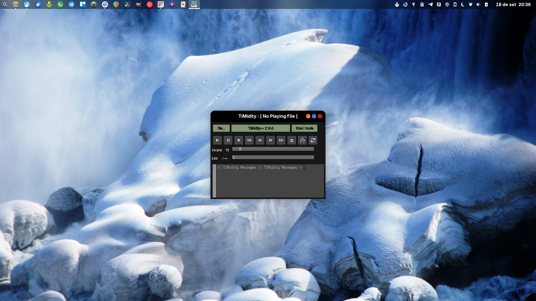Open the search icon in top panel
The image size is (536, 301).
click(x=5, y=4)
